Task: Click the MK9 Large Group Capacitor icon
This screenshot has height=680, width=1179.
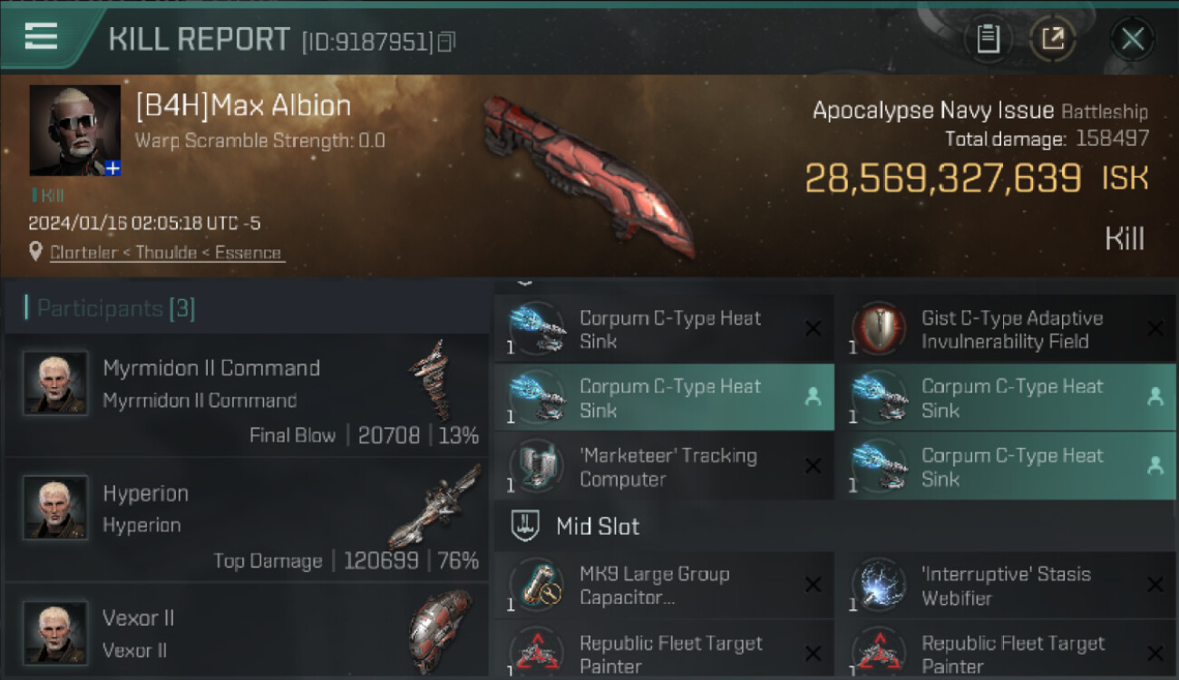Action: (x=534, y=586)
